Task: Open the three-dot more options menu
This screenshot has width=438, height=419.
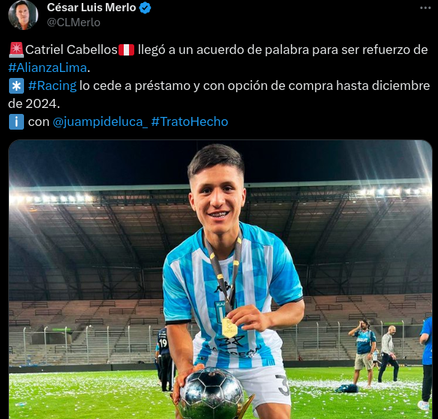Action: (x=425, y=7)
